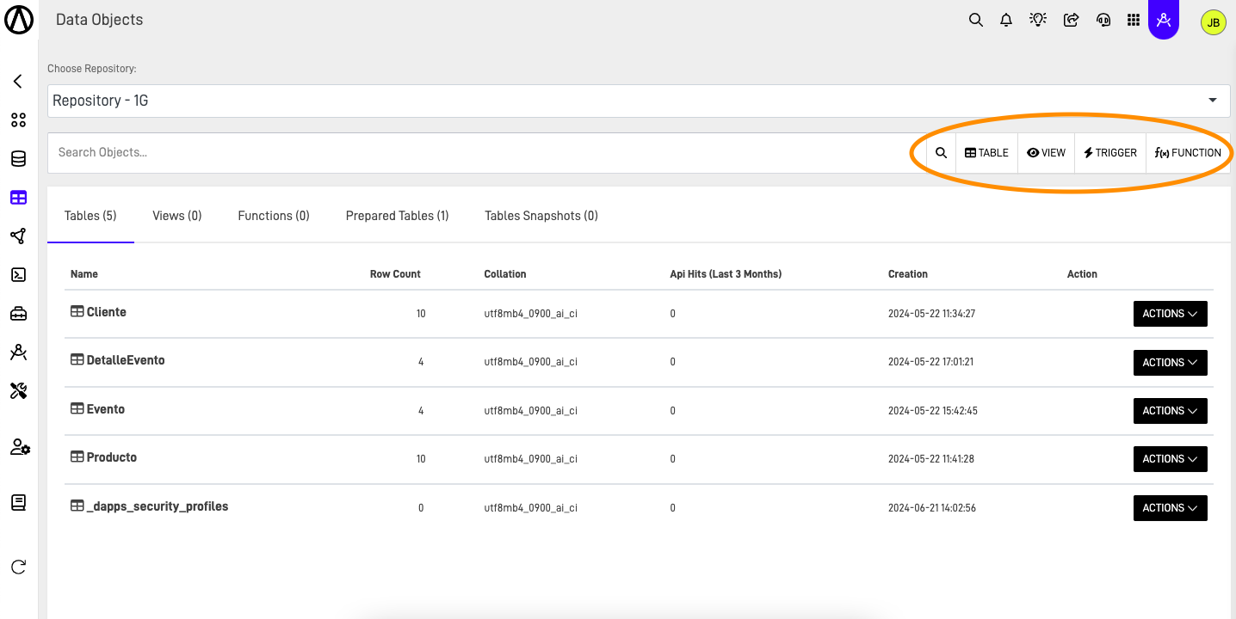Screen dimensions: 1236x619
Task: Switch to Tables Snapshots (0) tab
Action: pos(541,216)
